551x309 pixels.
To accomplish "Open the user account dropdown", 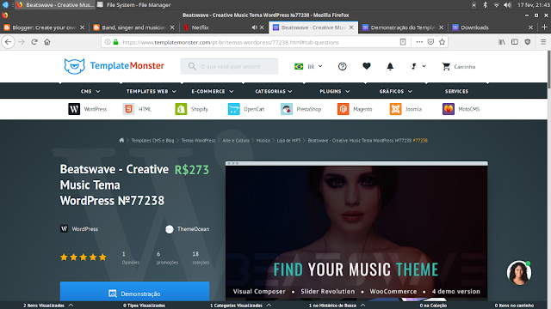I will click(418, 66).
